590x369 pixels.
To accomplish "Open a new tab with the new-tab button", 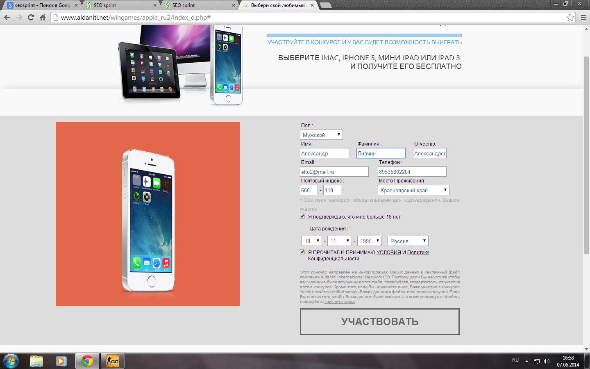I will pos(325,5).
